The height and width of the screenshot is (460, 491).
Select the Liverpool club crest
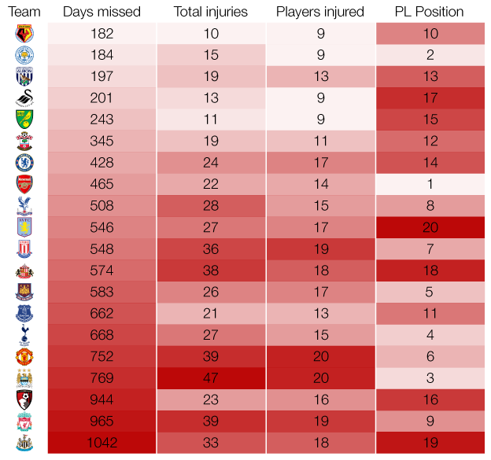(24, 421)
